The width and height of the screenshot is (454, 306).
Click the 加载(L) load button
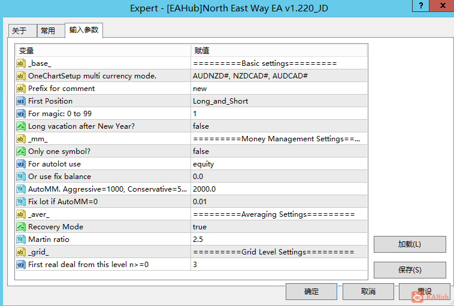tap(410, 244)
